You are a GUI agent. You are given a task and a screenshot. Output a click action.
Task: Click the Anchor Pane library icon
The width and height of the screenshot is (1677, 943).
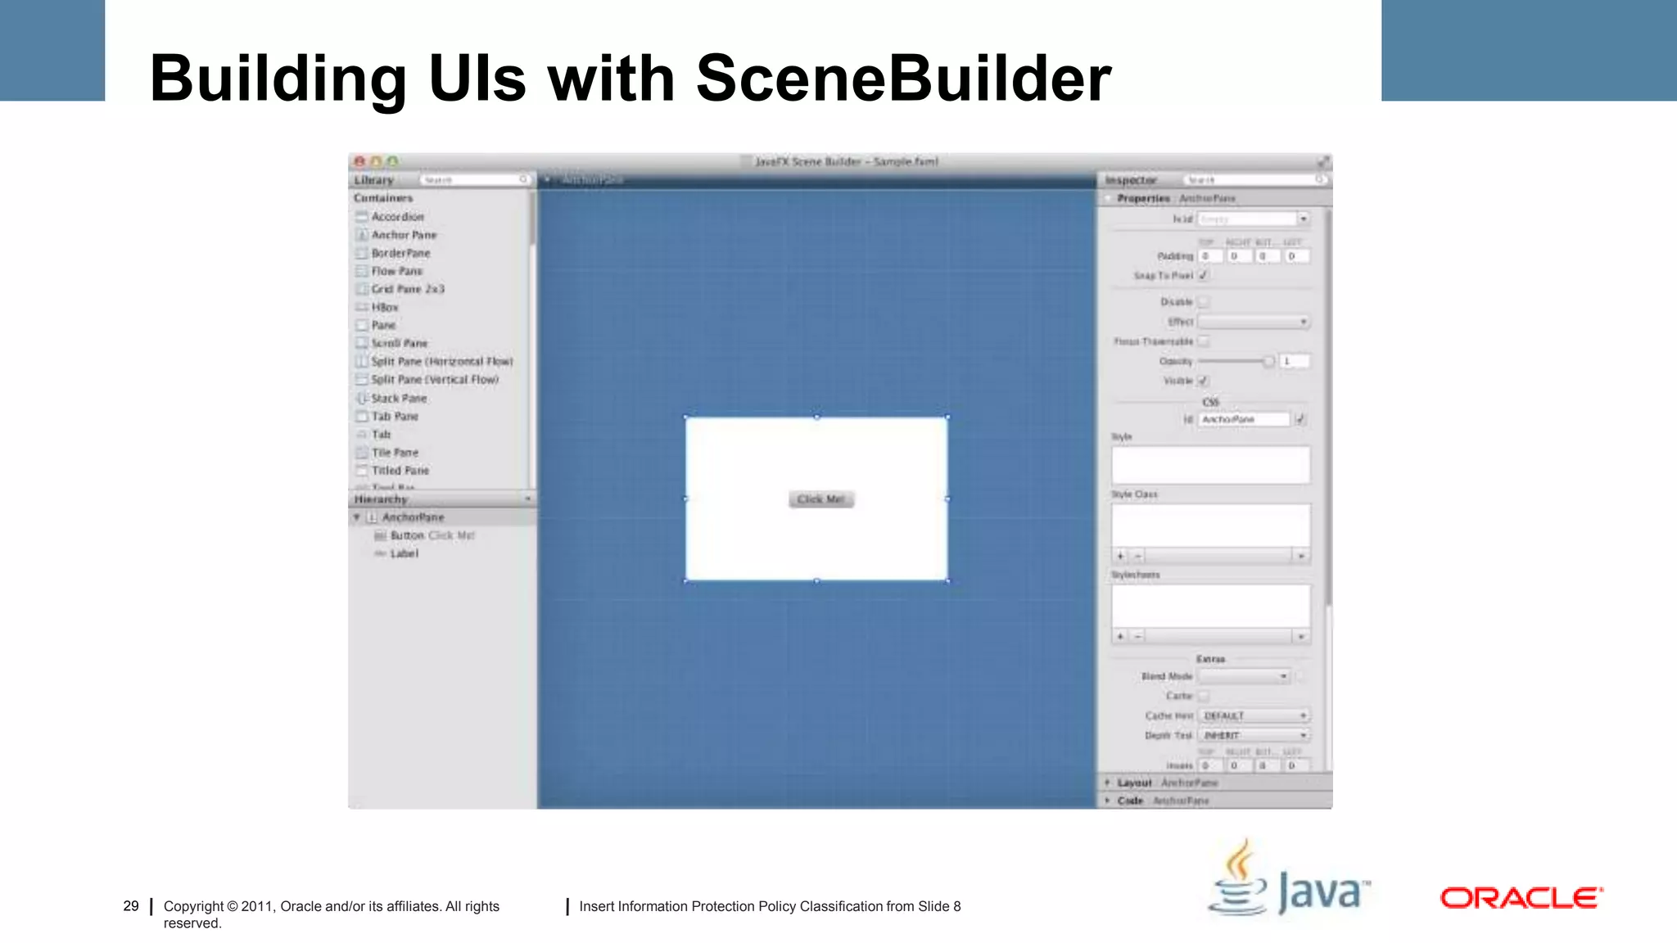pos(362,235)
